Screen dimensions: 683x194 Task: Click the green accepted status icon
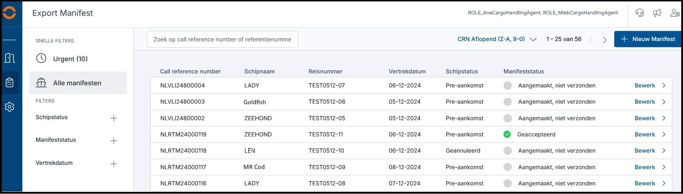coord(507,134)
